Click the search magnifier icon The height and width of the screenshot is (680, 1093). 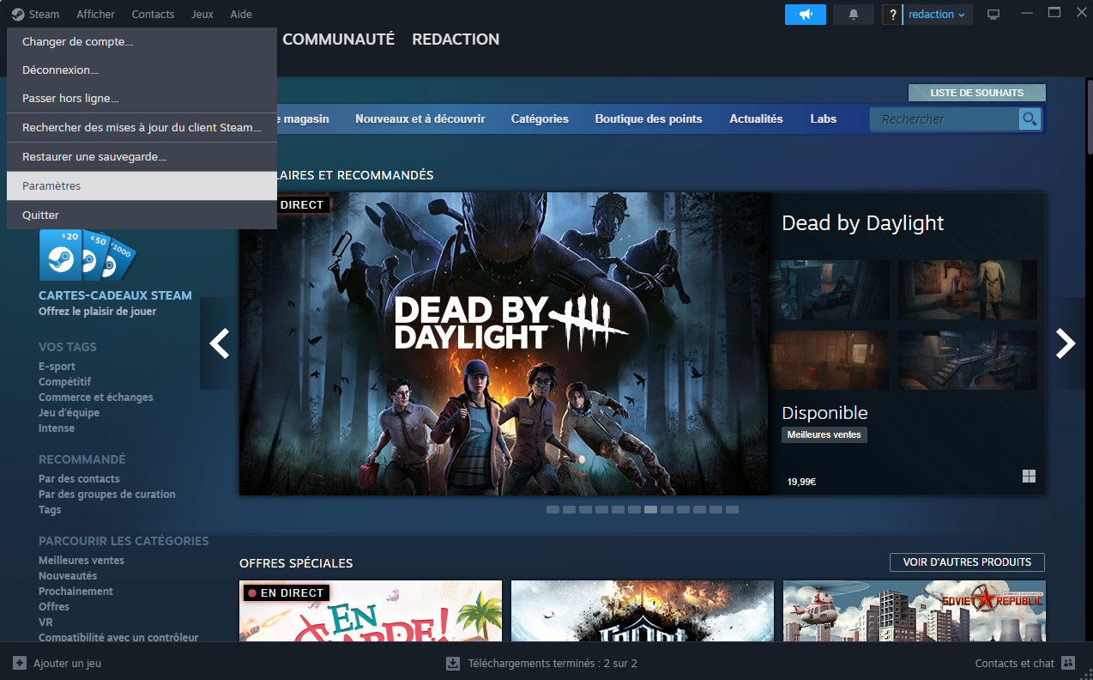[1030, 118]
